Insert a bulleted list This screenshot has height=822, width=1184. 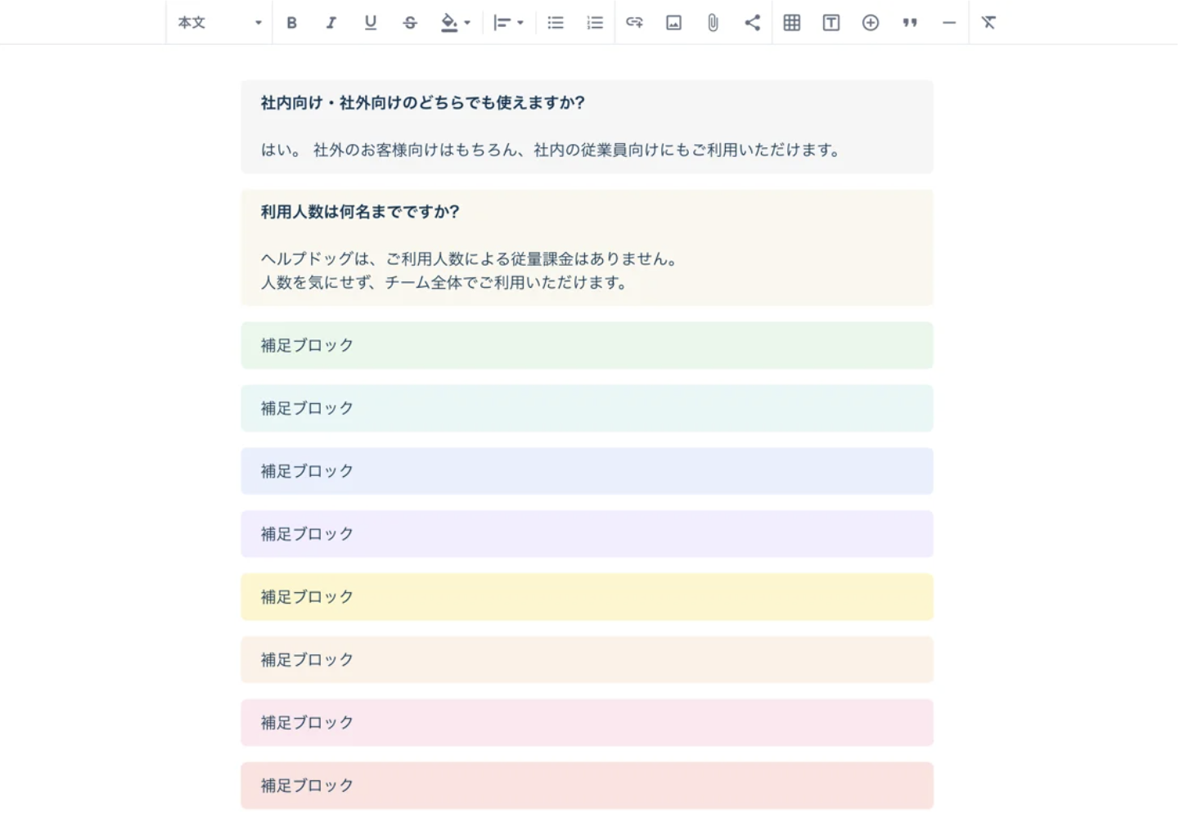click(556, 23)
